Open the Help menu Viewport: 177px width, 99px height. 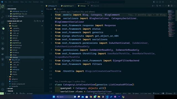42,2
